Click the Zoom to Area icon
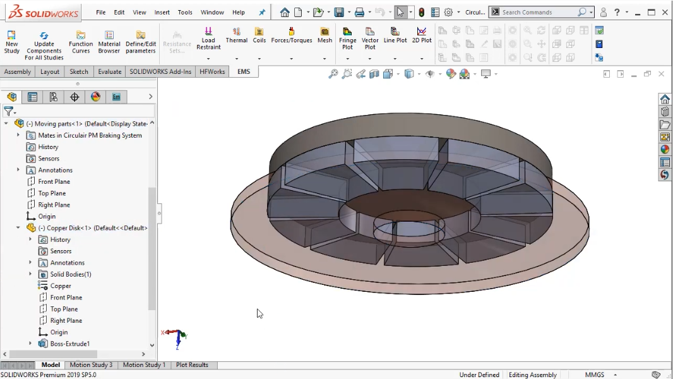Screen dimensions: 673x379 pyautogui.click(x=347, y=75)
